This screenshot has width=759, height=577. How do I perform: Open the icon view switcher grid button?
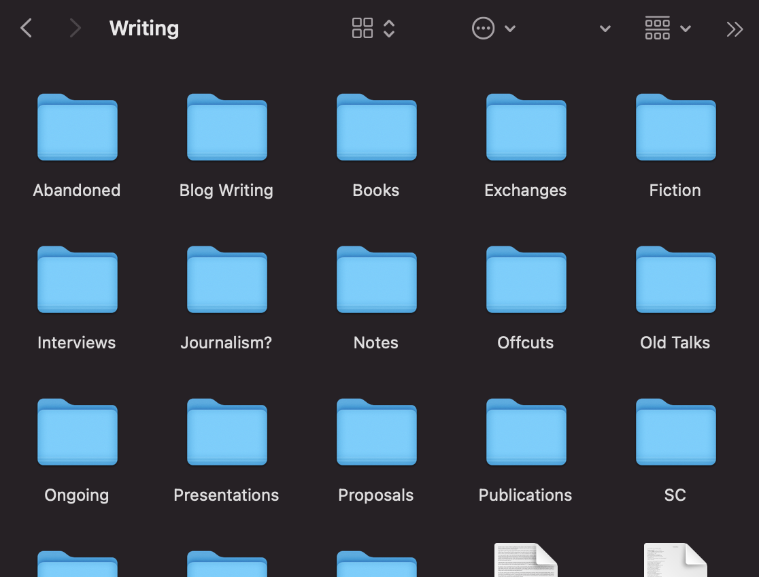pos(362,29)
